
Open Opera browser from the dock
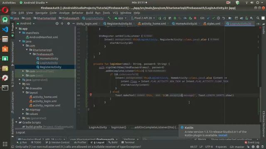pyautogui.click(x=5, y=10)
